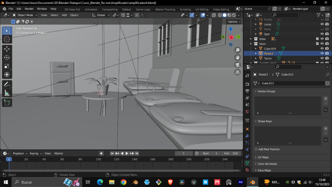Jump to the end frame
Viewport: 332px width, 187px height.
(x=137, y=153)
